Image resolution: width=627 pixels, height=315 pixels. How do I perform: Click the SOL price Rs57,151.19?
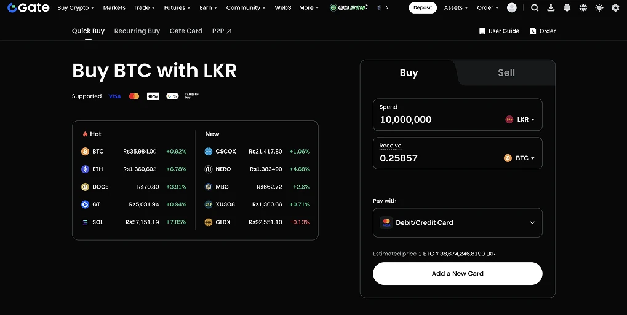click(142, 222)
